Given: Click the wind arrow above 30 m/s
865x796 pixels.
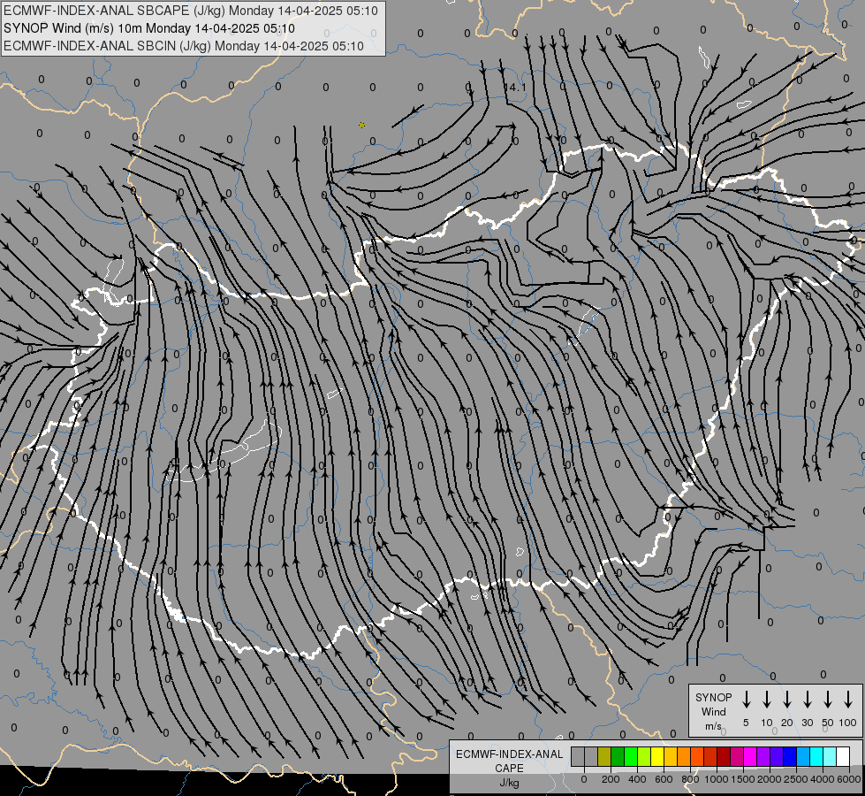Looking at the screenshot, I should (x=807, y=700).
